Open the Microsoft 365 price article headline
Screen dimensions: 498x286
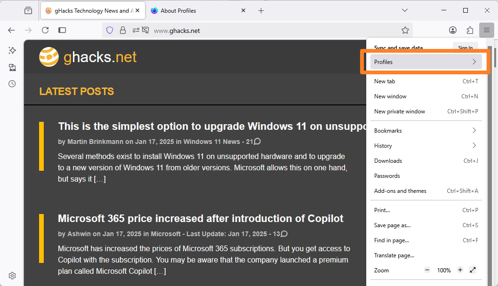201,218
